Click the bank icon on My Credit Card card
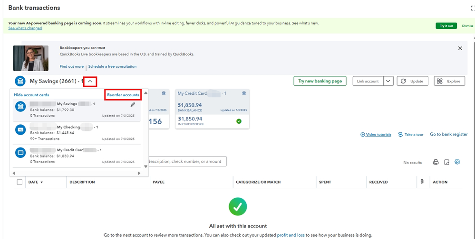Viewport: 475px width, 239px height. [244, 93]
